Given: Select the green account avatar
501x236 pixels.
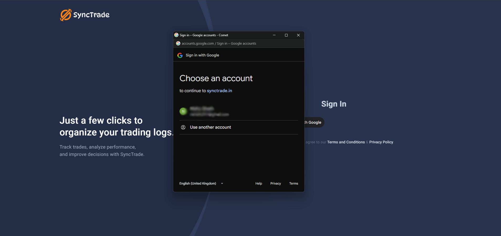Looking at the screenshot, I should point(183,112).
